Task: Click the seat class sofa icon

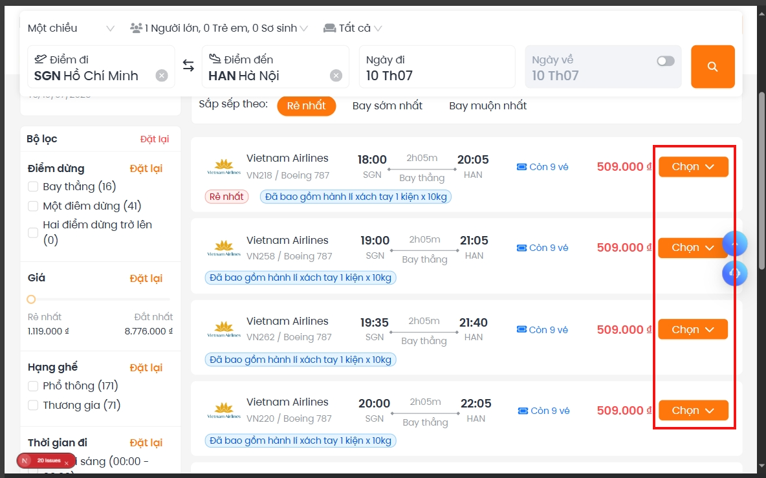Action: click(x=330, y=28)
